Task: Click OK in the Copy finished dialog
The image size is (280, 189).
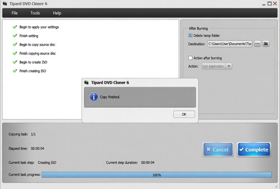Action: pos(184,114)
